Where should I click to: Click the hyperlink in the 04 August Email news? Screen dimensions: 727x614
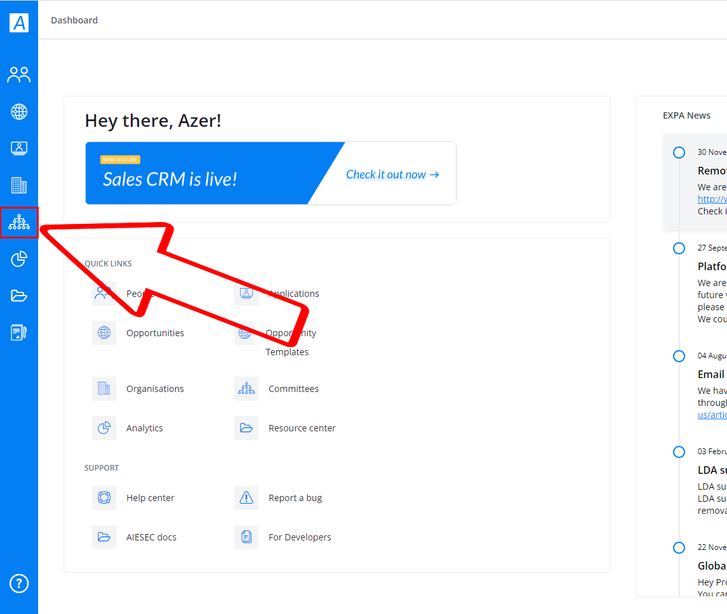pos(712,415)
